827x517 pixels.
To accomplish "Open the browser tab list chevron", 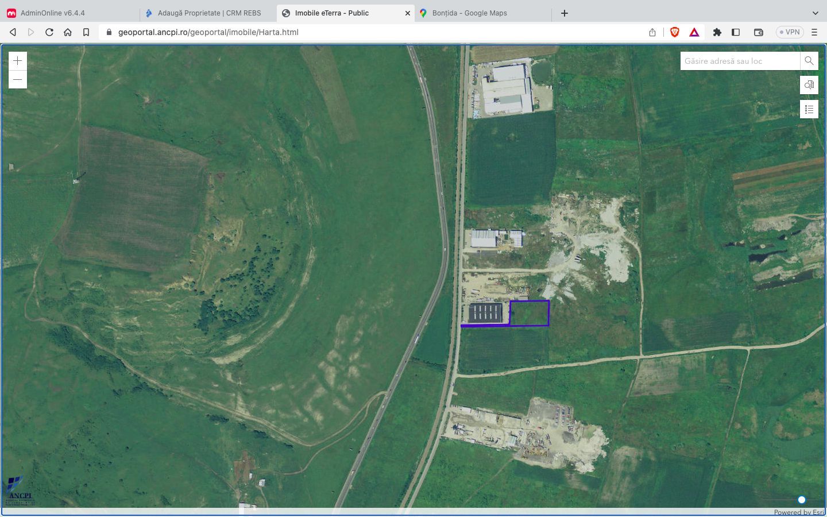I will click(x=815, y=13).
